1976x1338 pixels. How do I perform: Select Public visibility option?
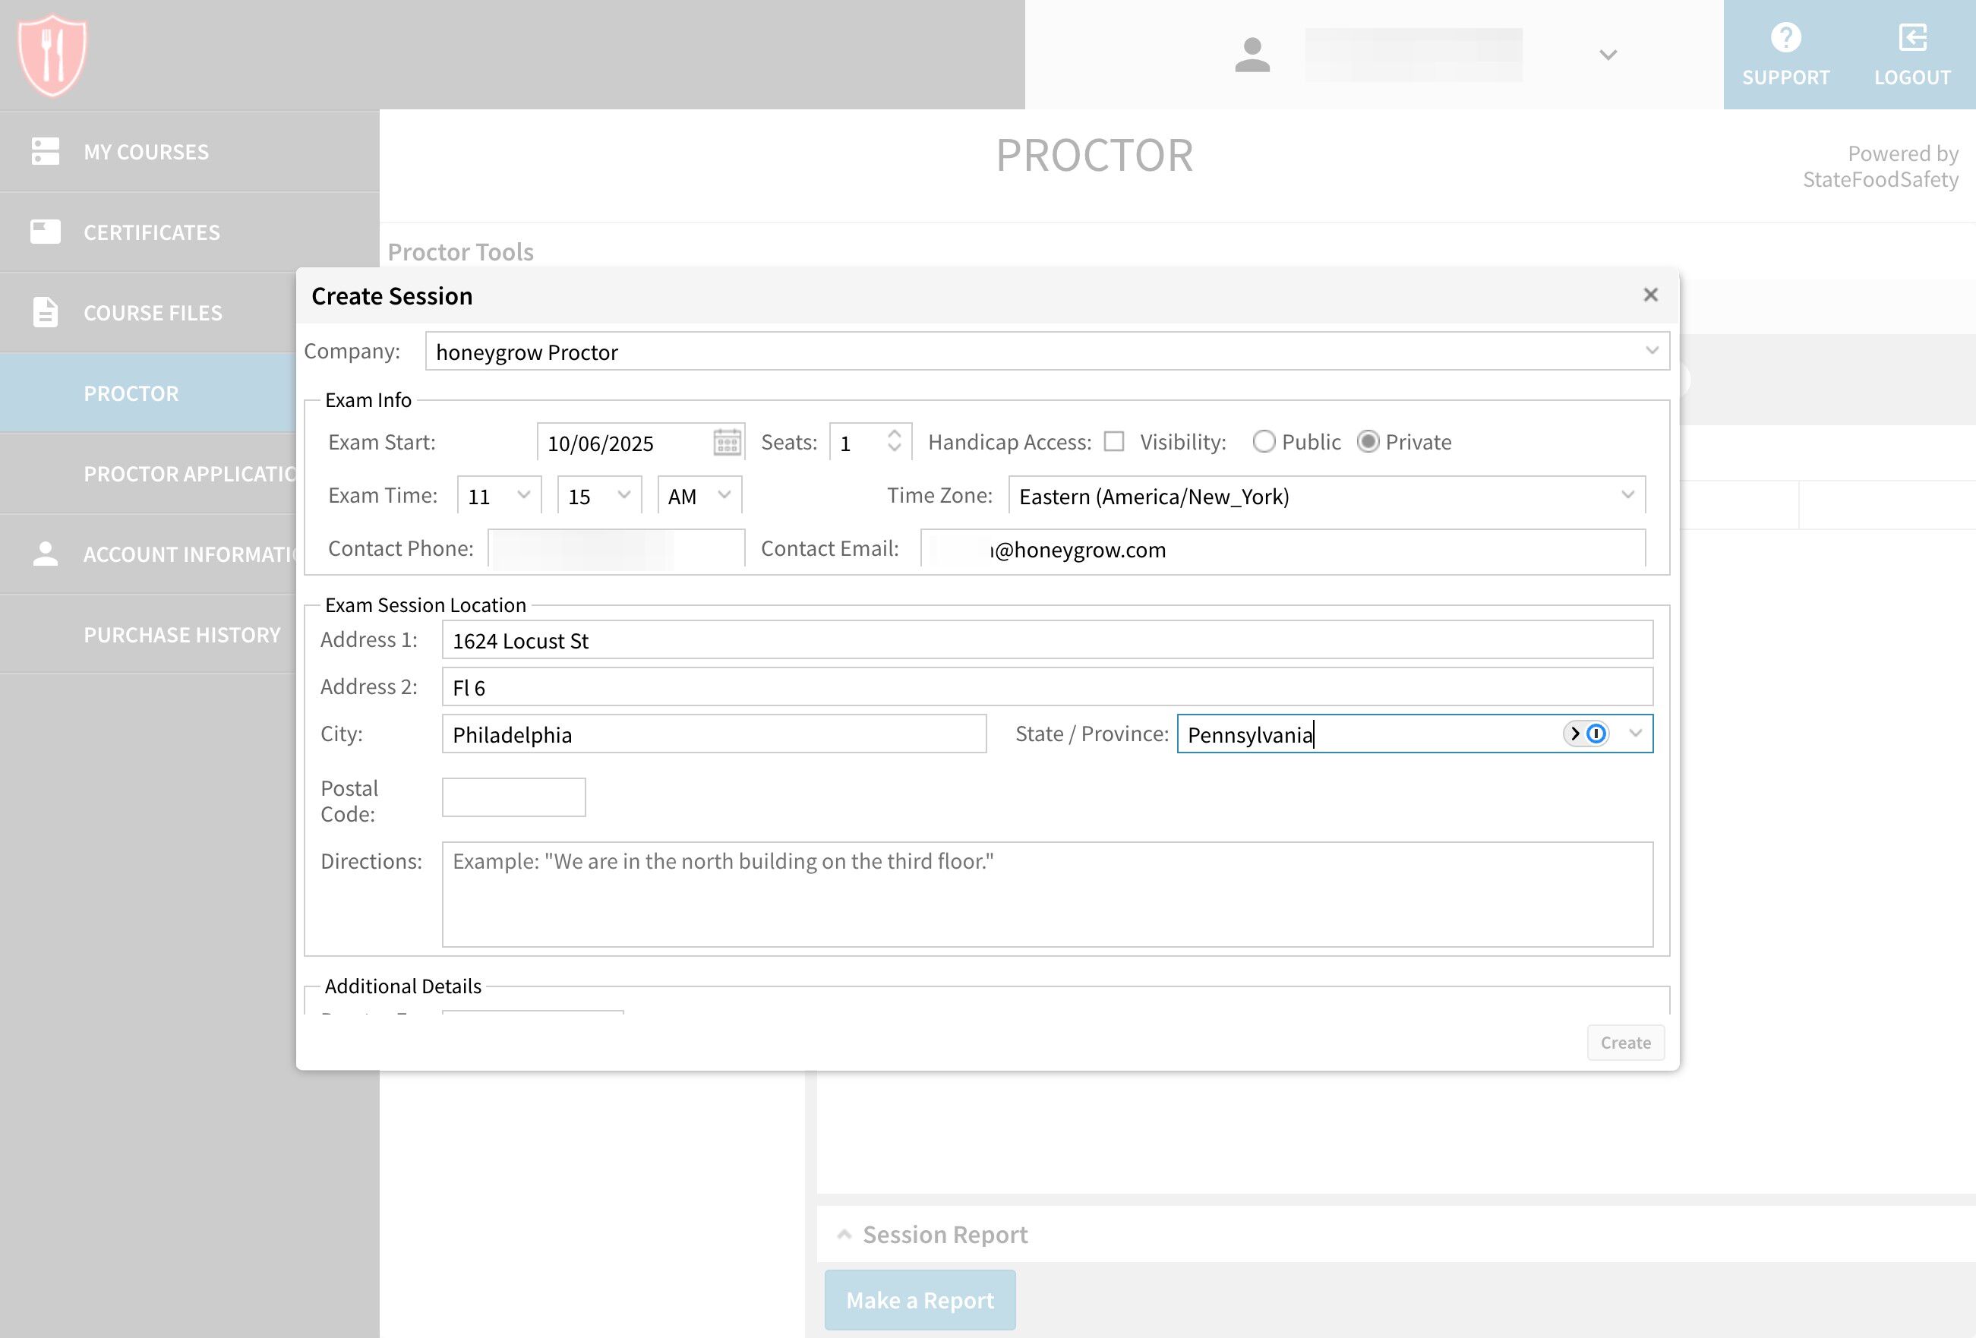pos(1264,441)
